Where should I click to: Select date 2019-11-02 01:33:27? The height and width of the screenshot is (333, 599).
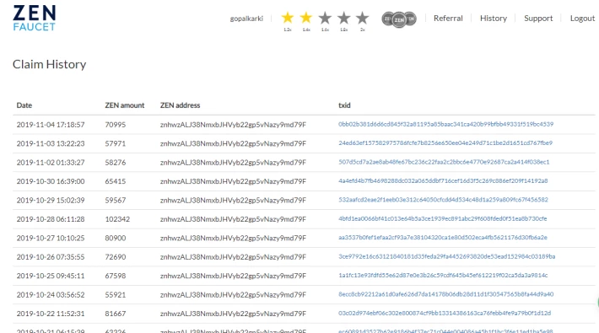(x=51, y=163)
